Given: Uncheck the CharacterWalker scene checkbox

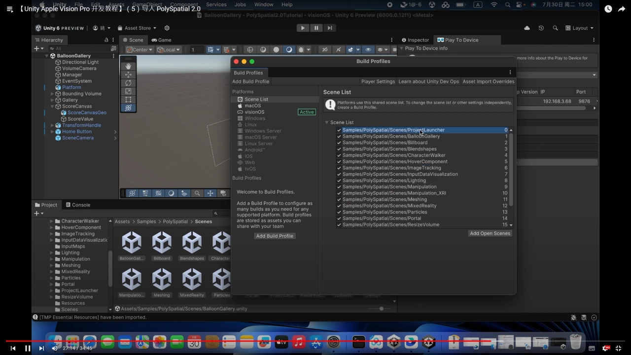Looking at the screenshot, I should point(339,155).
